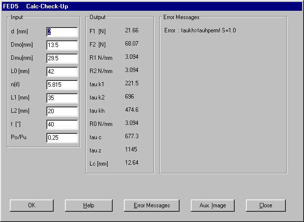
Task: Click the L0 [mm] length field
Action: (62, 72)
